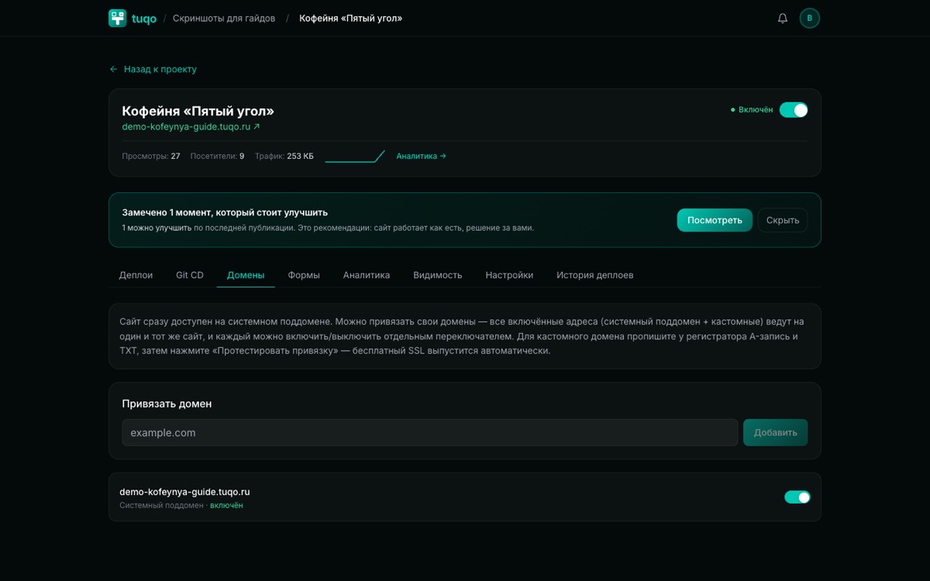This screenshot has height=581, width=930.
Task: Open the user avatar menu "B"
Action: pos(810,18)
